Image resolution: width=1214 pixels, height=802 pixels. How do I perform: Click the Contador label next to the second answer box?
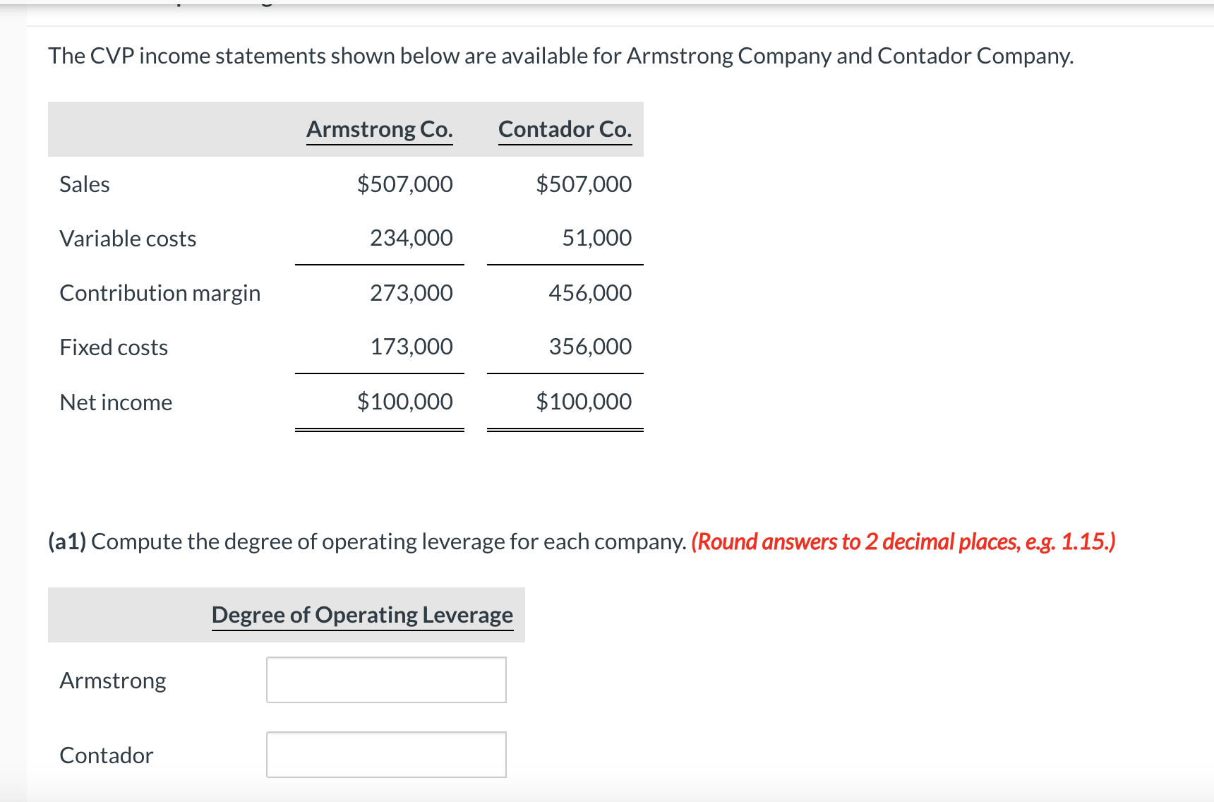[x=105, y=755]
